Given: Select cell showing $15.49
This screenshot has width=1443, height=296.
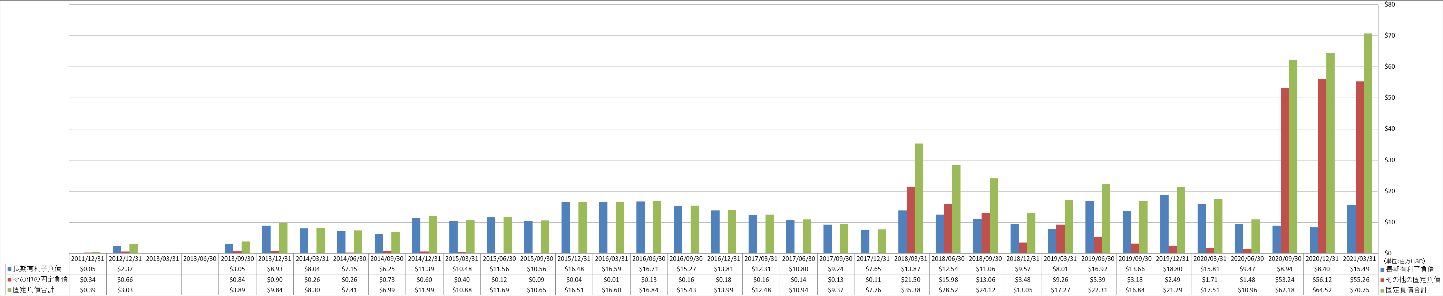Looking at the screenshot, I should point(1360,269).
